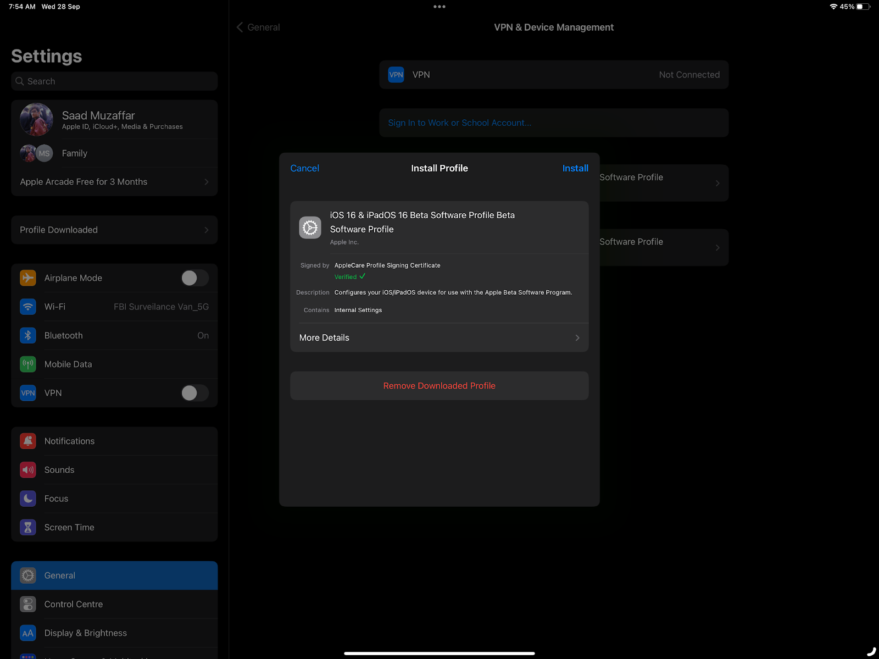Tap Install to install the profile
The width and height of the screenshot is (879, 659).
(x=575, y=168)
